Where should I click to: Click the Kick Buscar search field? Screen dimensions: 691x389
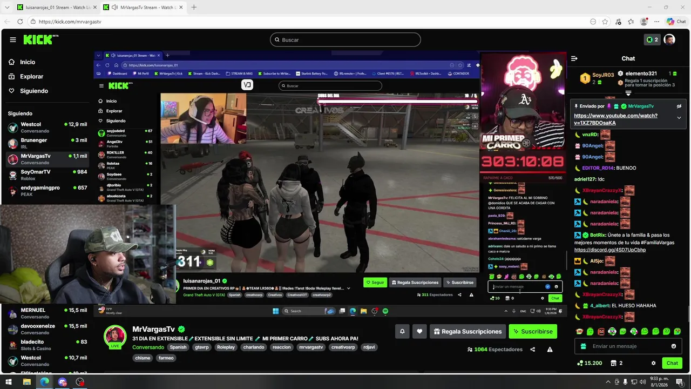click(x=345, y=39)
